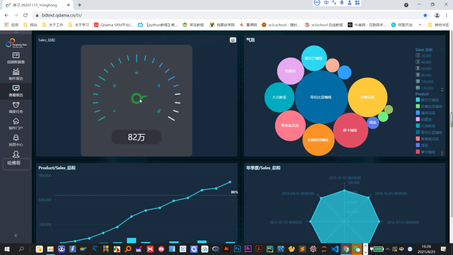
Task: Click the Yonghong Tech logo
Action: (x=16, y=43)
